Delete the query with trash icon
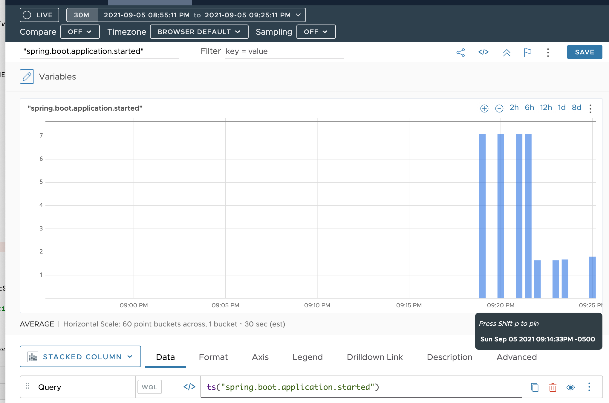Viewport: 609px width, 403px height. [553, 387]
